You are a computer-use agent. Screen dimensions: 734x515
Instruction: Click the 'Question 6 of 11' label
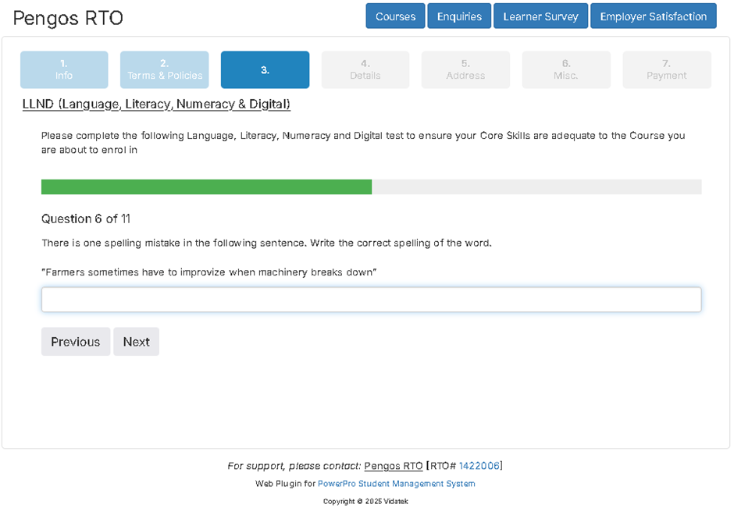(86, 219)
